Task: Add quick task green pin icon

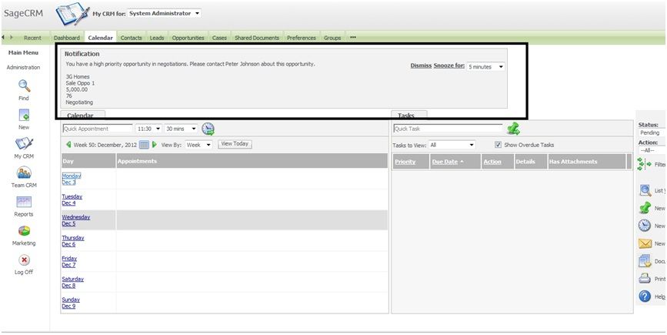Action: pyautogui.click(x=513, y=128)
